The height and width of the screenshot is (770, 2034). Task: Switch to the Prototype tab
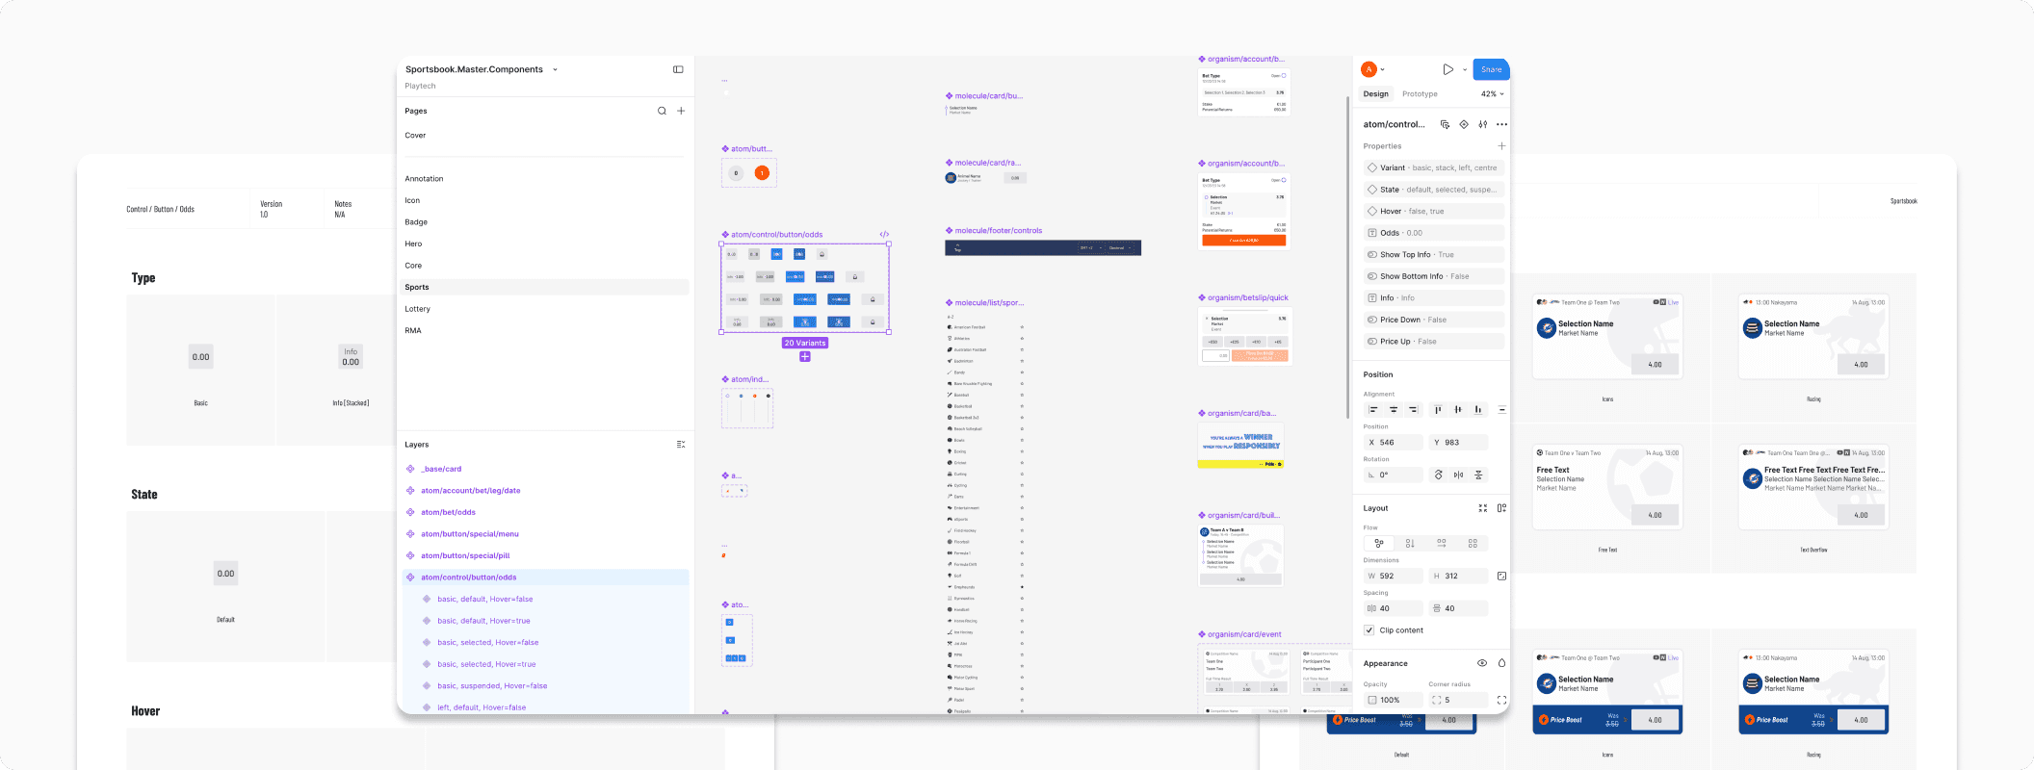pyautogui.click(x=1420, y=94)
